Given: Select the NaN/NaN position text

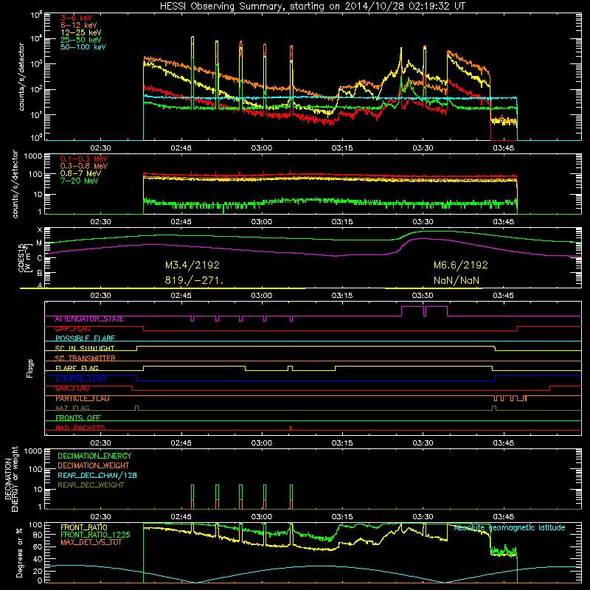Looking at the screenshot, I should (457, 280).
